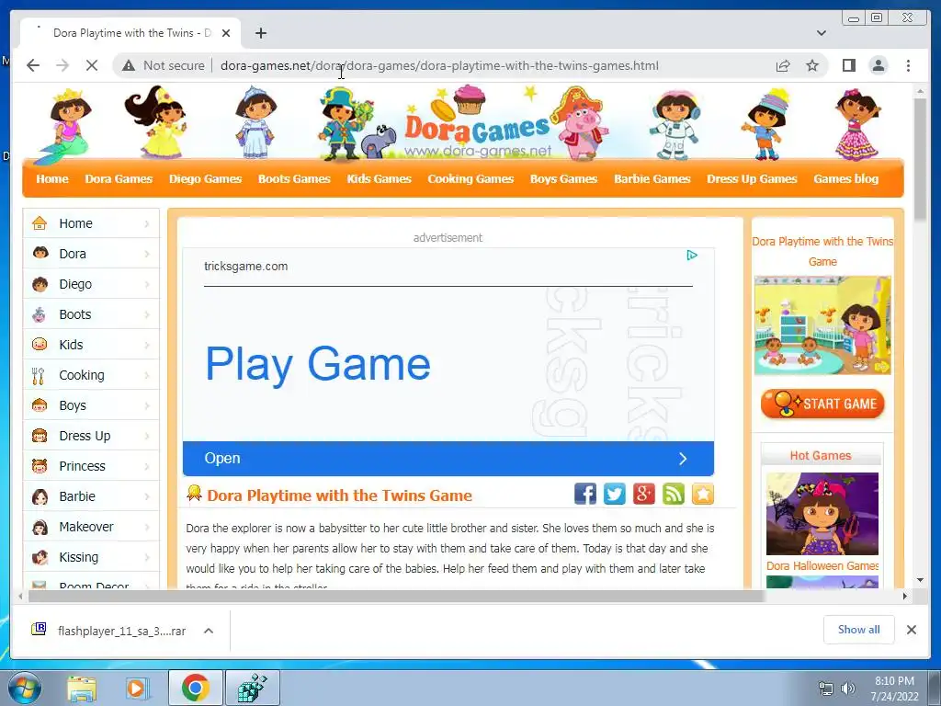The width and height of the screenshot is (941, 706).
Task: Click the Not secure warning icon
Action: 129,65
